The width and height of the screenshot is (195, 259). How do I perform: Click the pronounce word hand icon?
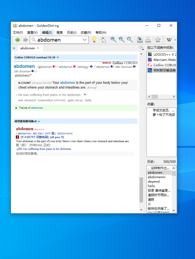tap(104, 40)
